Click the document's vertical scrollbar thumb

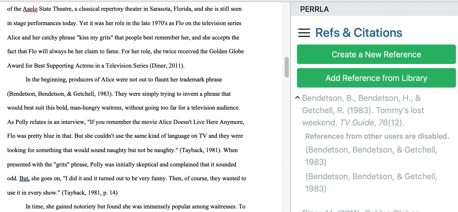[287, 67]
